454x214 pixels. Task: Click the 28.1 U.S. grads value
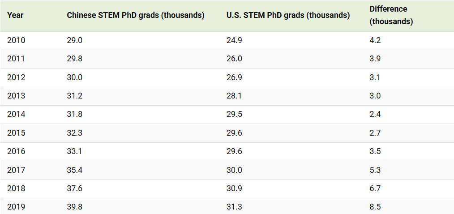pyautogui.click(x=235, y=96)
